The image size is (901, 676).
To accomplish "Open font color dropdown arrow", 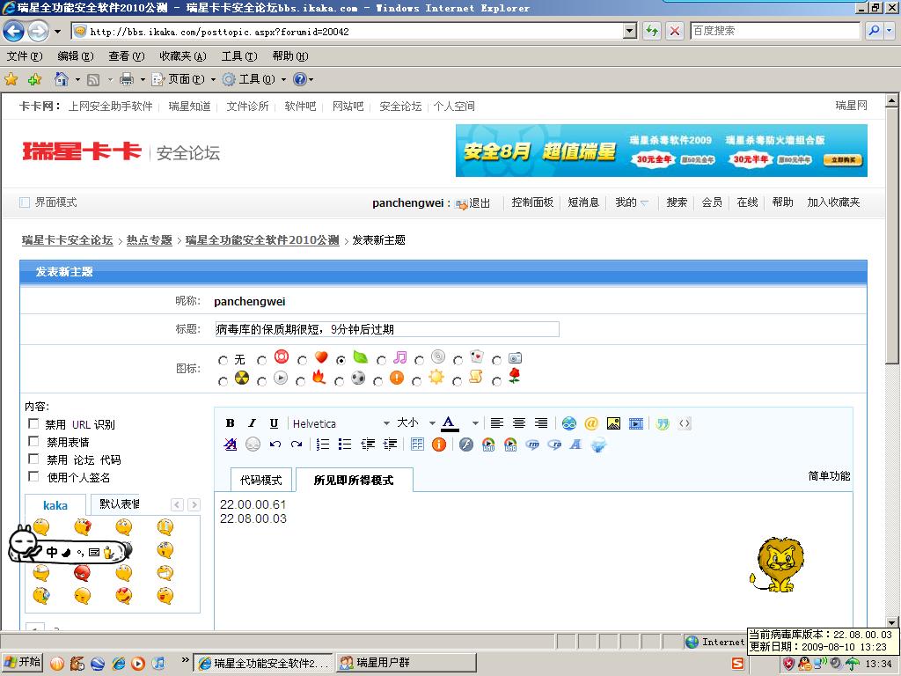I will (x=475, y=423).
